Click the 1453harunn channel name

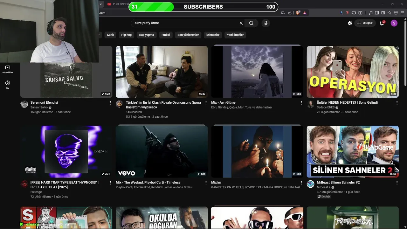134,112
